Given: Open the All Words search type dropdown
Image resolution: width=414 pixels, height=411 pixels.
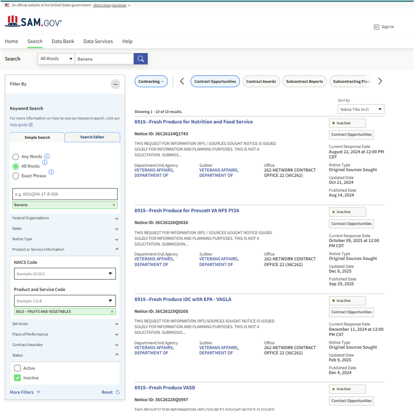Looking at the screenshot, I should (56, 59).
